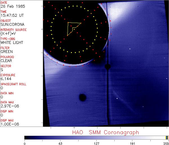Select the GREEN filter value

pyautogui.click(x=7, y=52)
